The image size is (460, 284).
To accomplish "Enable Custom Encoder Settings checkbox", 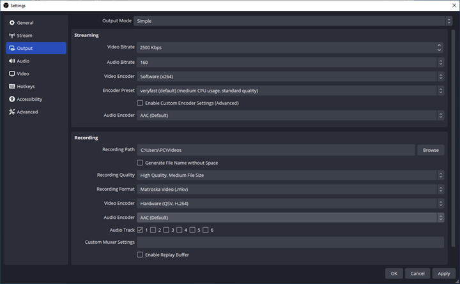I will (140, 103).
